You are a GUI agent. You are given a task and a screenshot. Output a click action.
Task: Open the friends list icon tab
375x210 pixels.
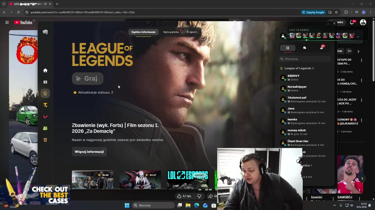click(x=288, y=48)
